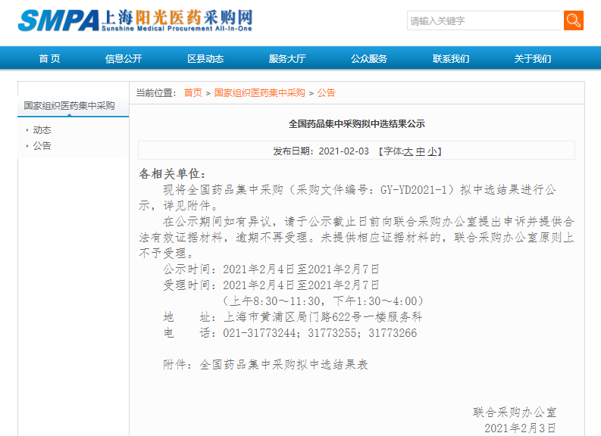Select the 国家组织医药集中采购 sidebar heading
The width and height of the screenshot is (601, 436).
[70, 106]
